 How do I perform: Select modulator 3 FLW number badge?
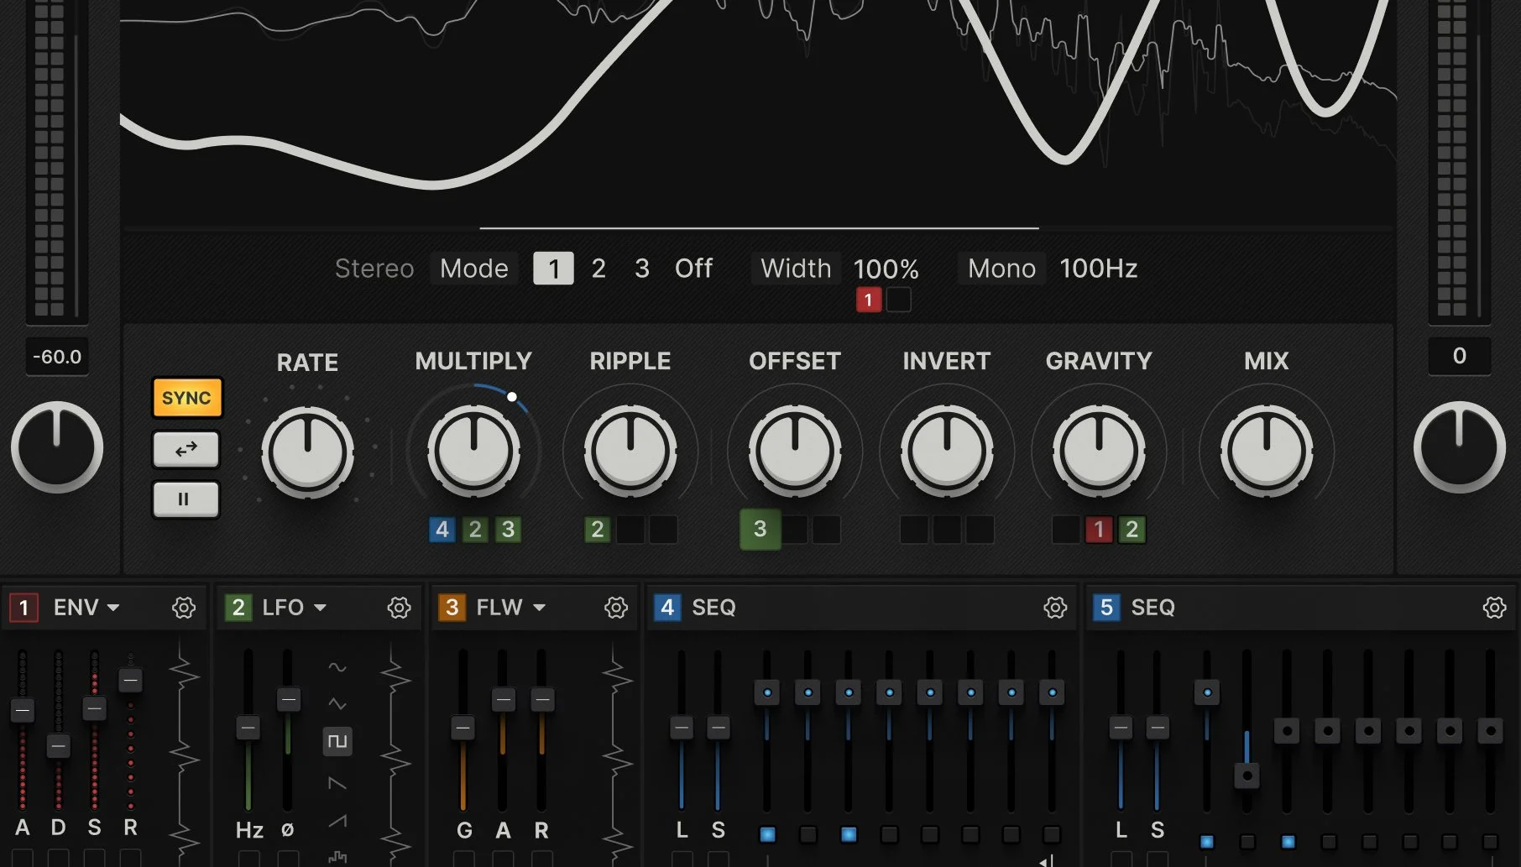point(452,608)
